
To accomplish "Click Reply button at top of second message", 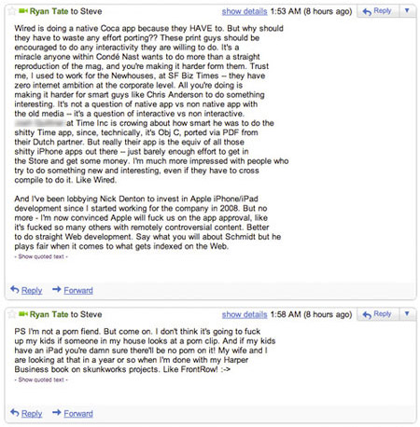I will (x=377, y=314).
